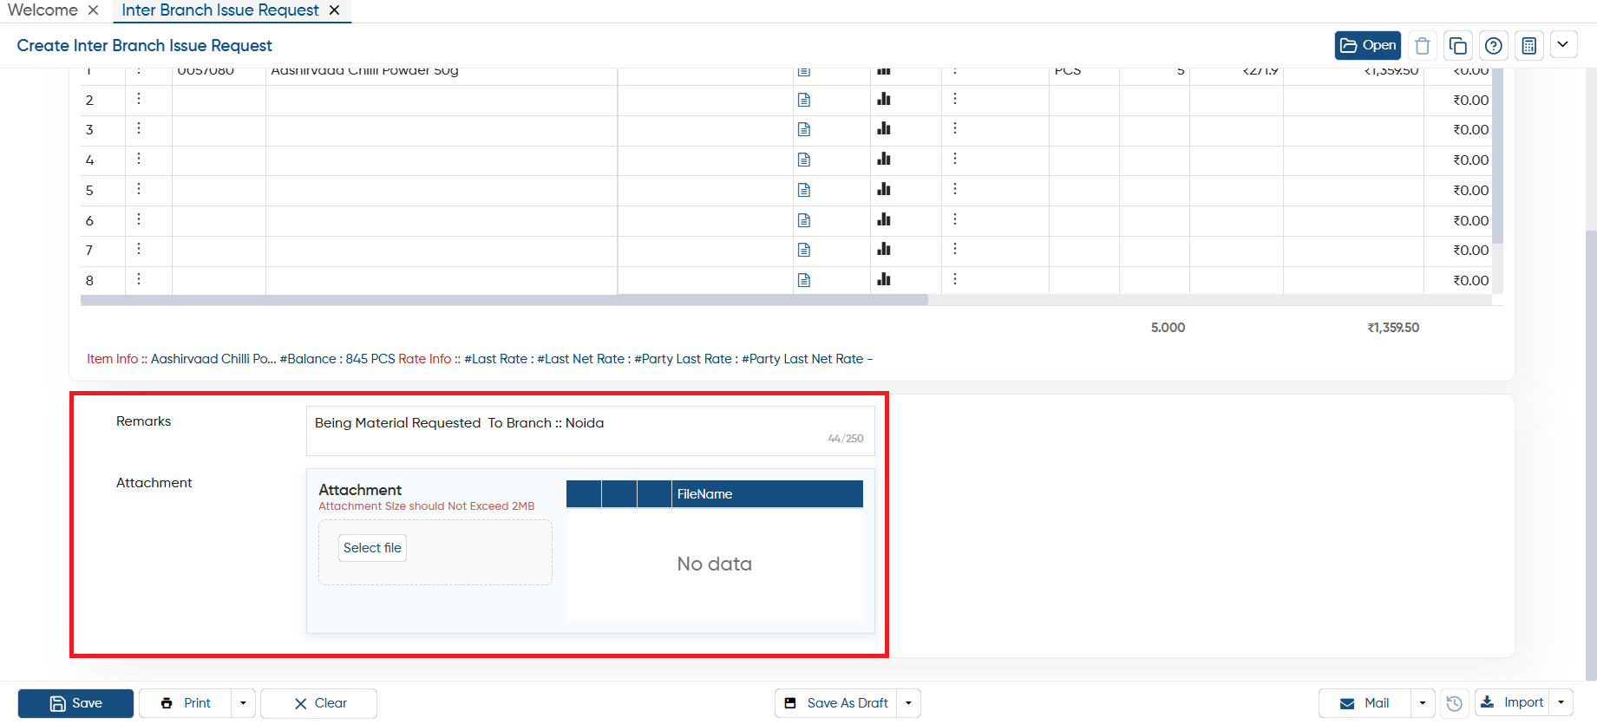Click the FileName column header
Screen dimensions: 1597x724
pyautogui.click(x=767, y=494)
